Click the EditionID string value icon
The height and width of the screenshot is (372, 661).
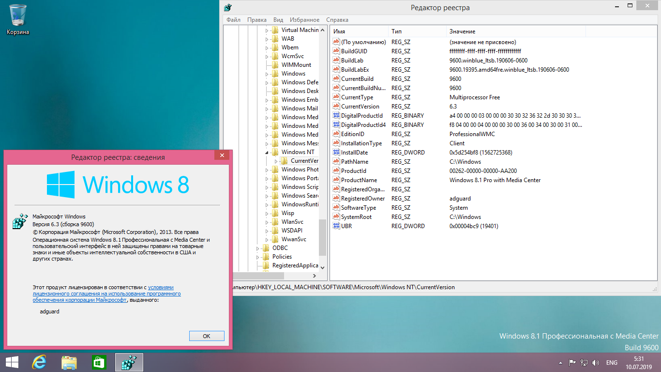[x=337, y=134]
